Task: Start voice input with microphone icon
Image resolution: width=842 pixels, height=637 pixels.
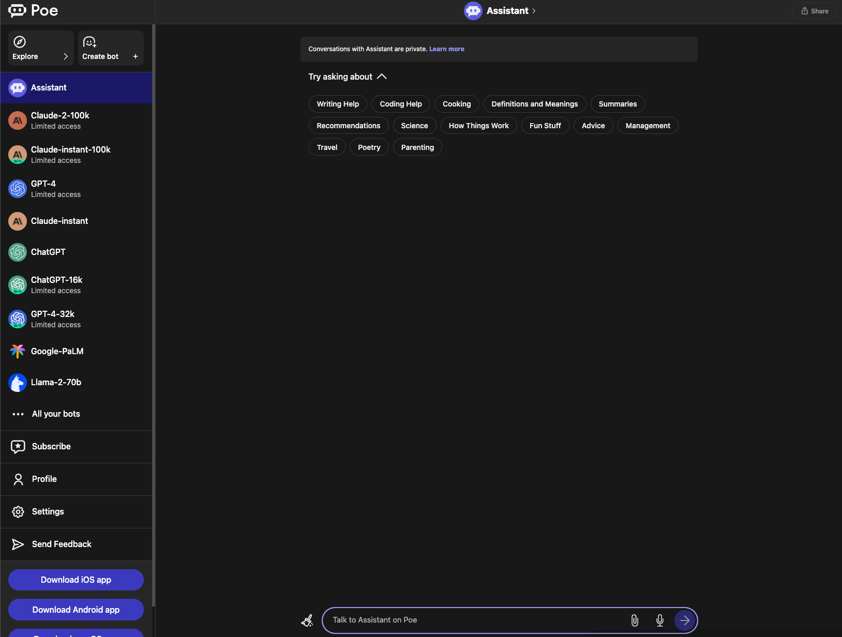Action: tap(660, 620)
